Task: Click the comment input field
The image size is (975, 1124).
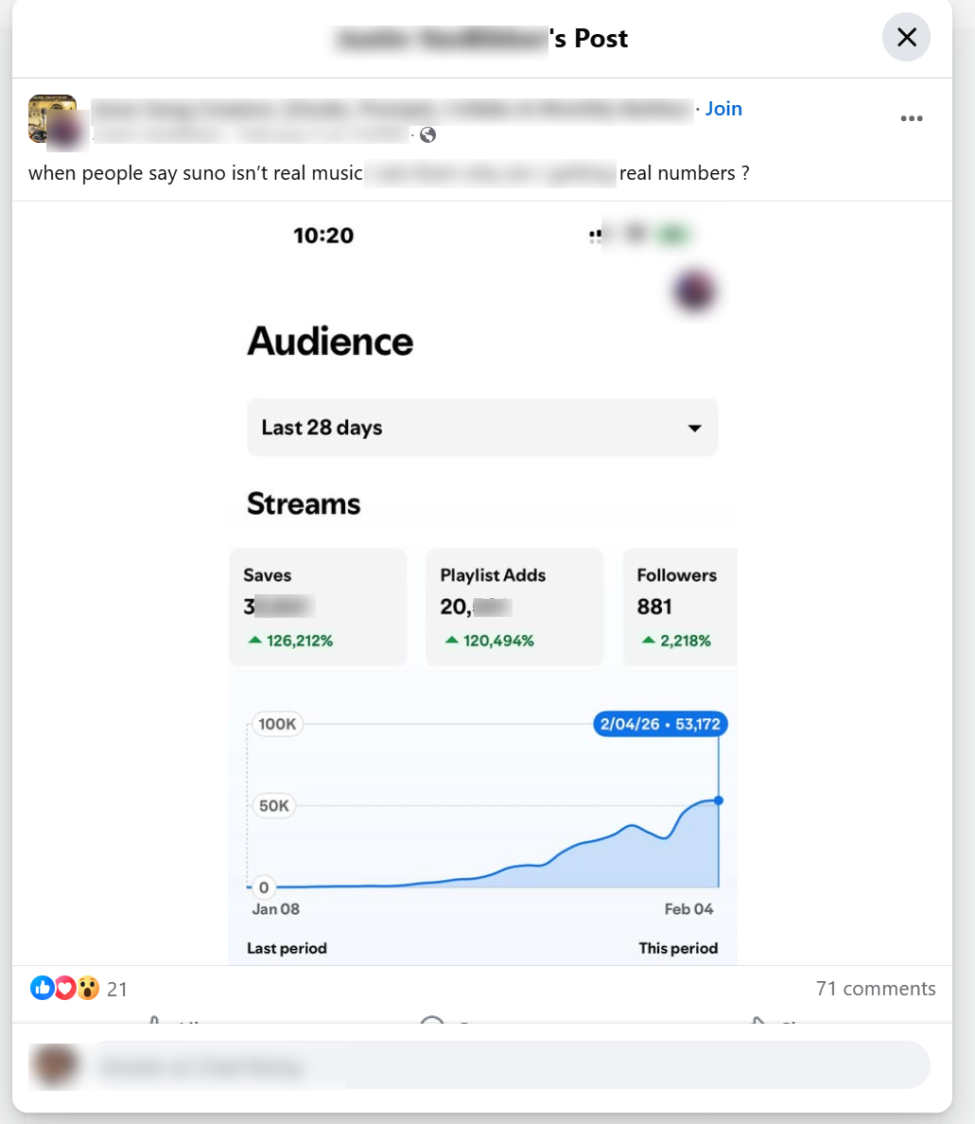Action: coord(512,1065)
